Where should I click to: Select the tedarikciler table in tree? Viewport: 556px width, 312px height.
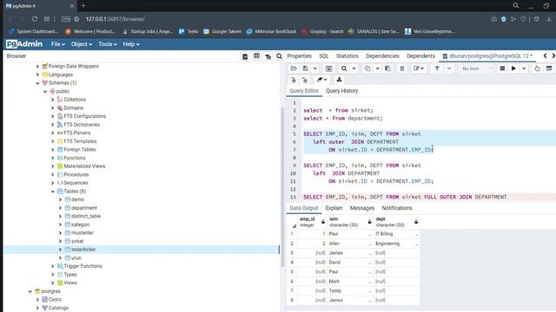(x=83, y=250)
